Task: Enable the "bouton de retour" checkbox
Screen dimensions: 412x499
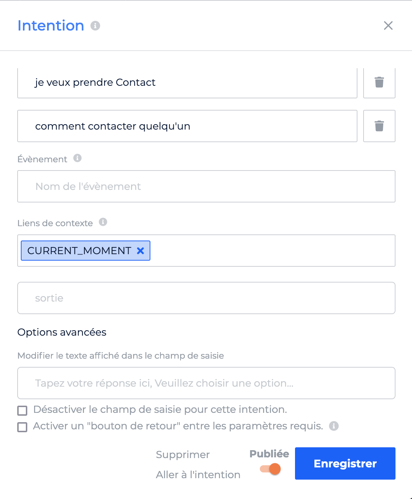Action: click(x=22, y=427)
